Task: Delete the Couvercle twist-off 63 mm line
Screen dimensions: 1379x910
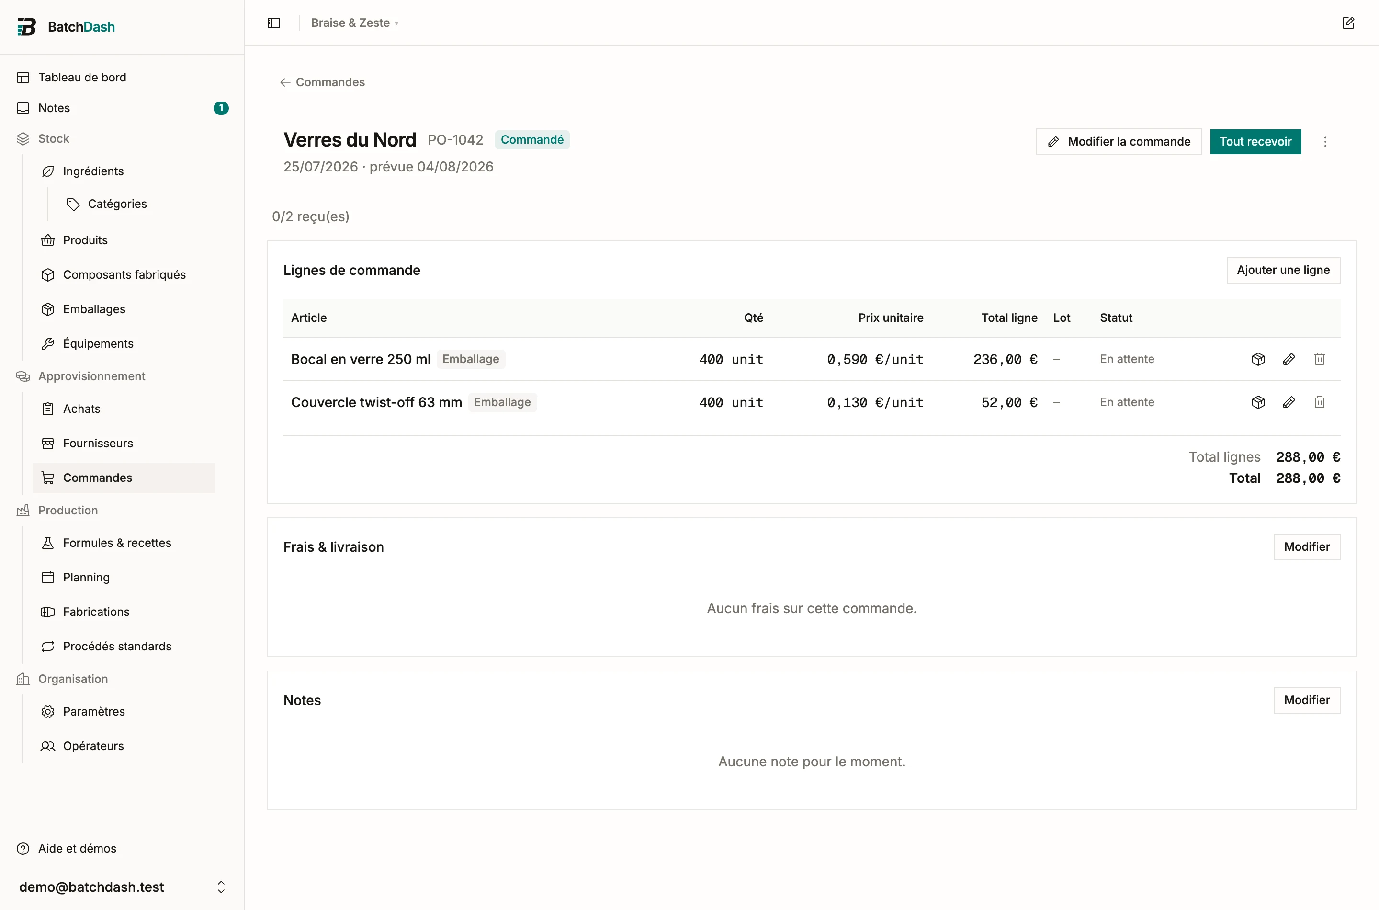Action: tap(1320, 402)
